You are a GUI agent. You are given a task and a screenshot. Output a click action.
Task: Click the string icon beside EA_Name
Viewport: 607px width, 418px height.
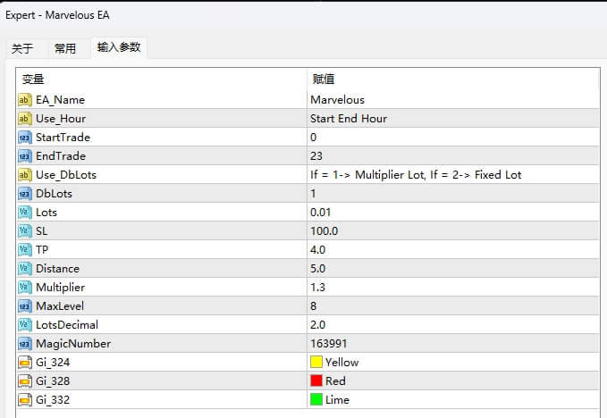pyautogui.click(x=25, y=100)
